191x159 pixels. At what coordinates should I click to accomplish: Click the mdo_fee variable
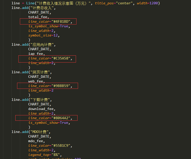point(35,141)
